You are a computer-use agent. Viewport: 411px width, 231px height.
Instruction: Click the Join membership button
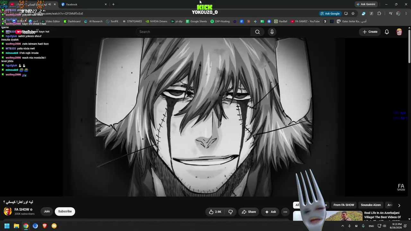[x=47, y=211]
